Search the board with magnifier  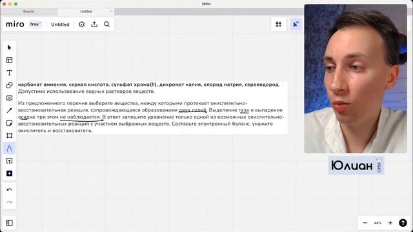pos(106,24)
